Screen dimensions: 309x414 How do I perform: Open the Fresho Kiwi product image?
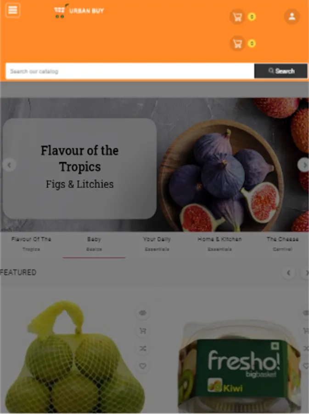click(240, 366)
